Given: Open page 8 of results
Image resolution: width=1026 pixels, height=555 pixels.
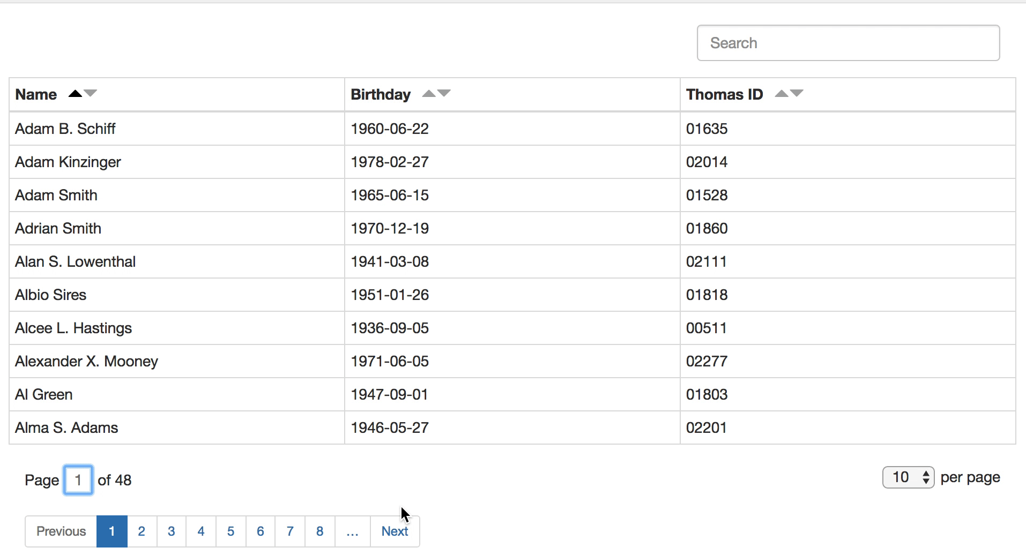Looking at the screenshot, I should pyautogui.click(x=319, y=531).
